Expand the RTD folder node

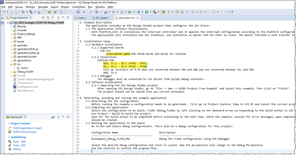(x=11, y=38)
